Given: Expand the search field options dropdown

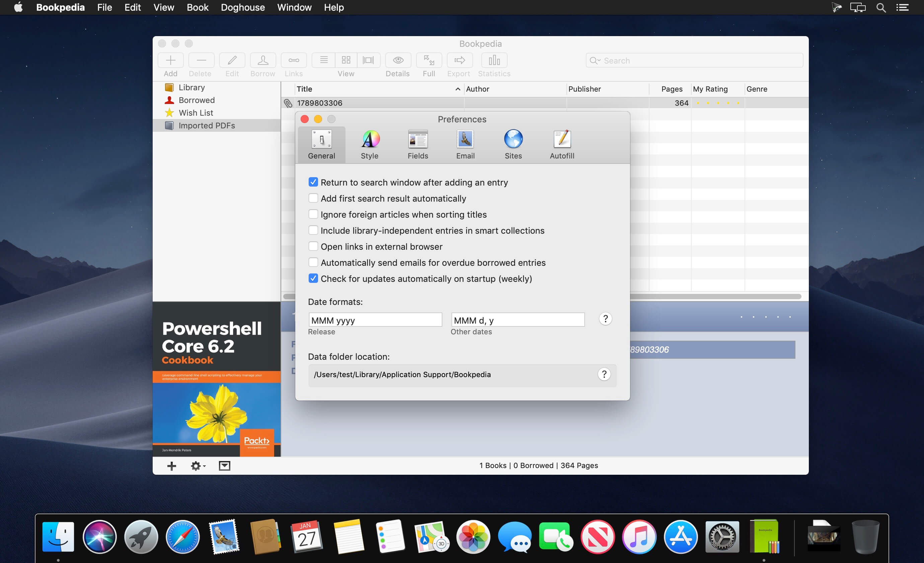Looking at the screenshot, I should [x=595, y=61].
